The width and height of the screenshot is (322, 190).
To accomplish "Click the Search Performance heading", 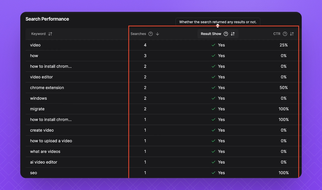I will coord(47,19).
